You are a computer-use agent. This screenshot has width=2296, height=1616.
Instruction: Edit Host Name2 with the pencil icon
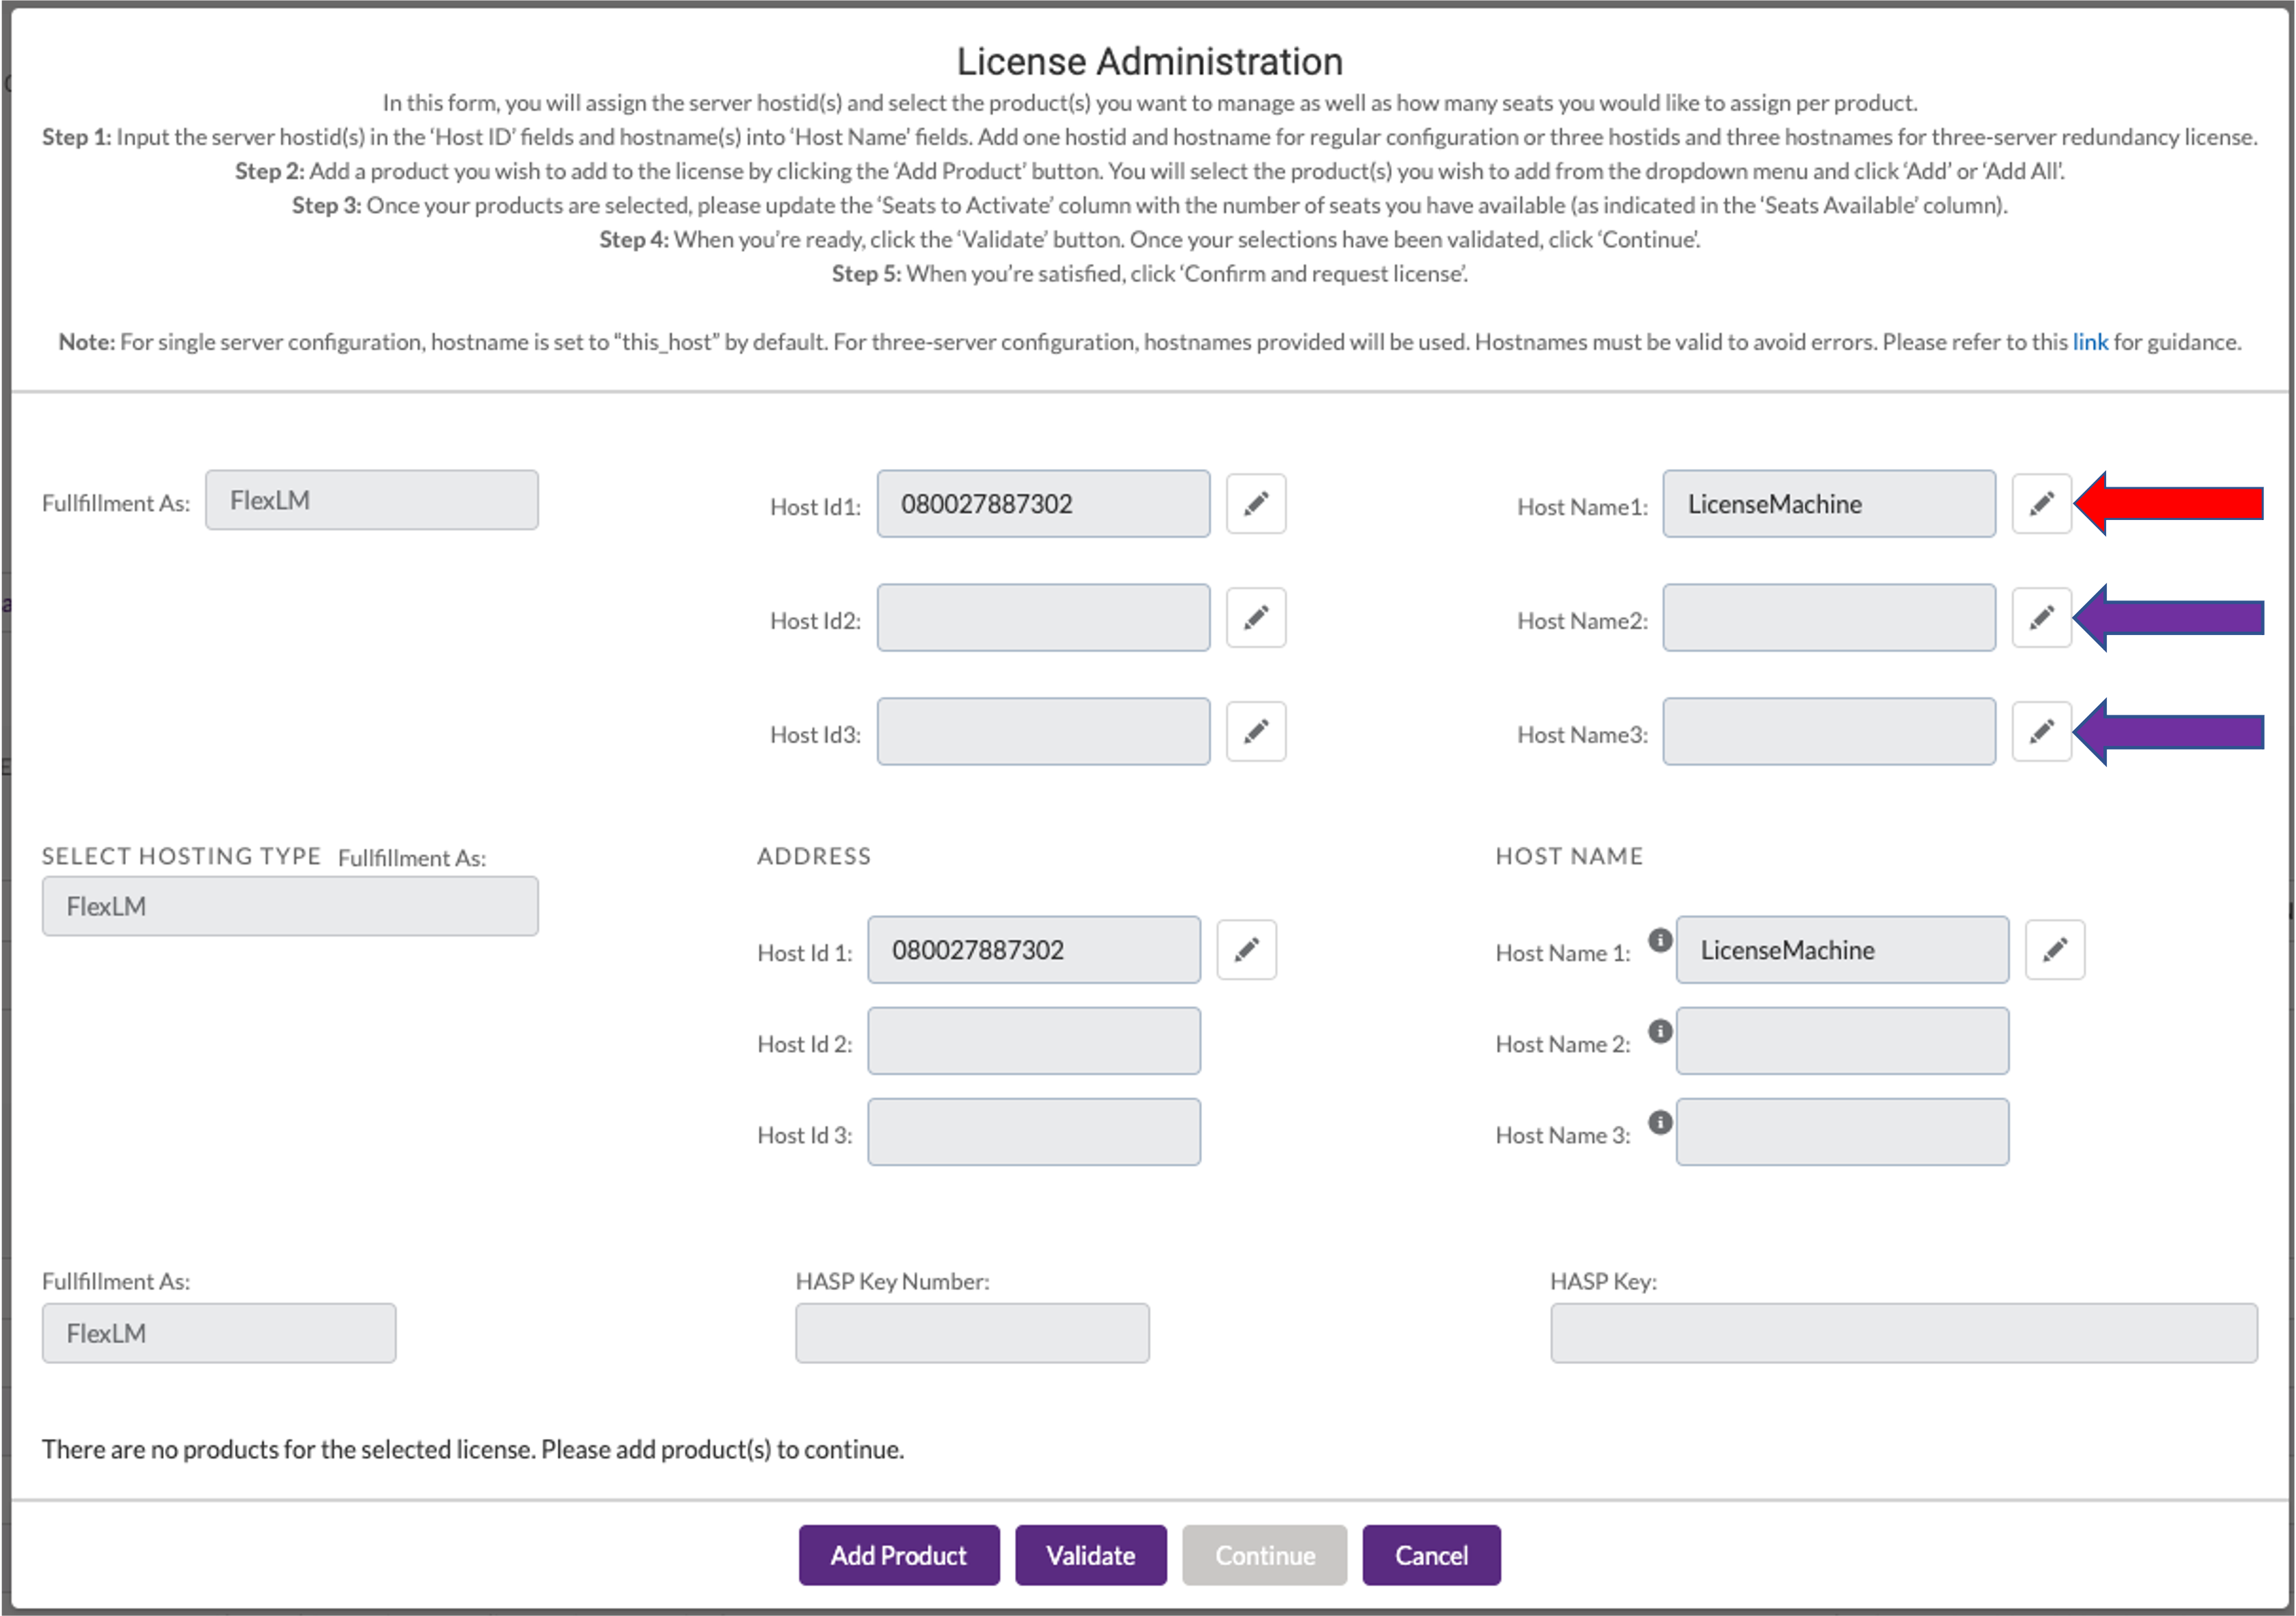click(x=2042, y=618)
